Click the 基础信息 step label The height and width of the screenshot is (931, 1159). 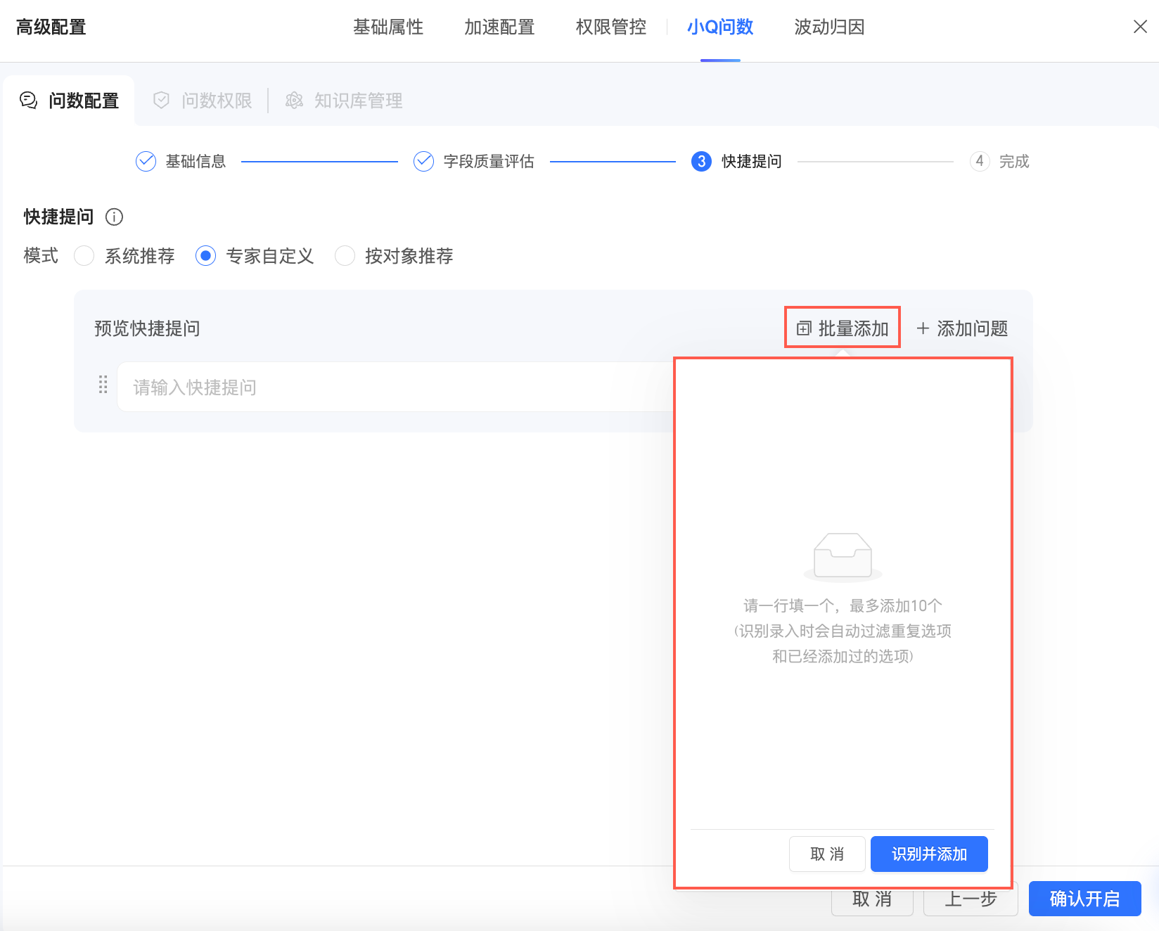click(x=196, y=162)
